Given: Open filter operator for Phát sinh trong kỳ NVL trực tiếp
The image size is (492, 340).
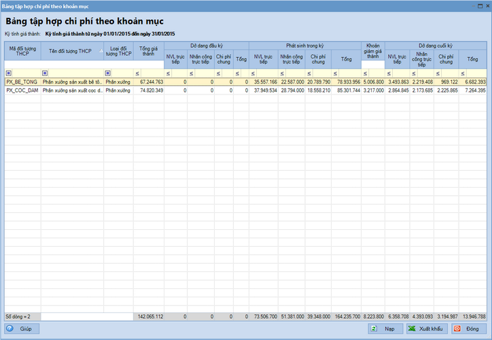Looking at the screenshot, I should 253,73.
